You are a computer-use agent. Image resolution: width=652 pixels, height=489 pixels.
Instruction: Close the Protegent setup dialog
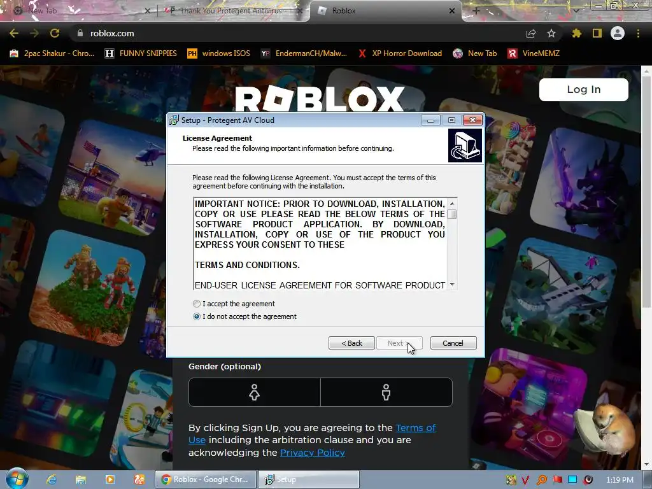(x=472, y=120)
